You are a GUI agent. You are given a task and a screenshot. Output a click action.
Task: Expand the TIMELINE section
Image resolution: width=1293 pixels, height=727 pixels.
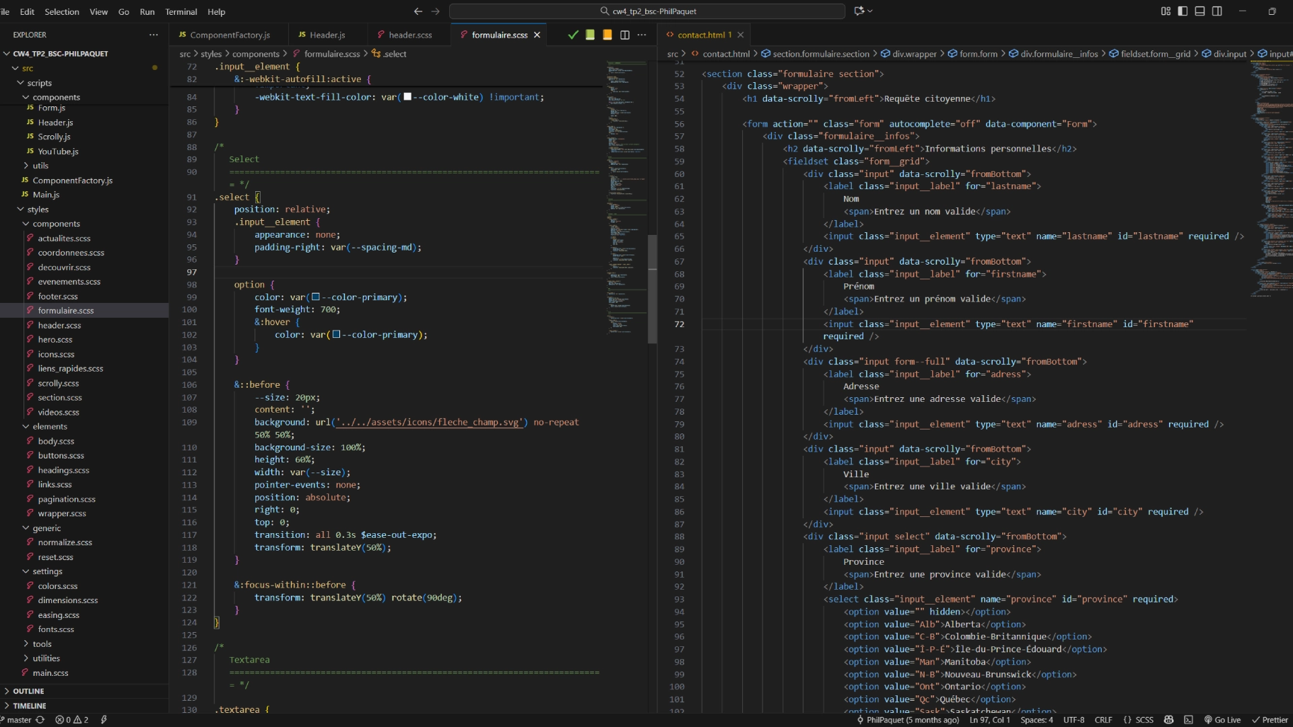point(84,706)
